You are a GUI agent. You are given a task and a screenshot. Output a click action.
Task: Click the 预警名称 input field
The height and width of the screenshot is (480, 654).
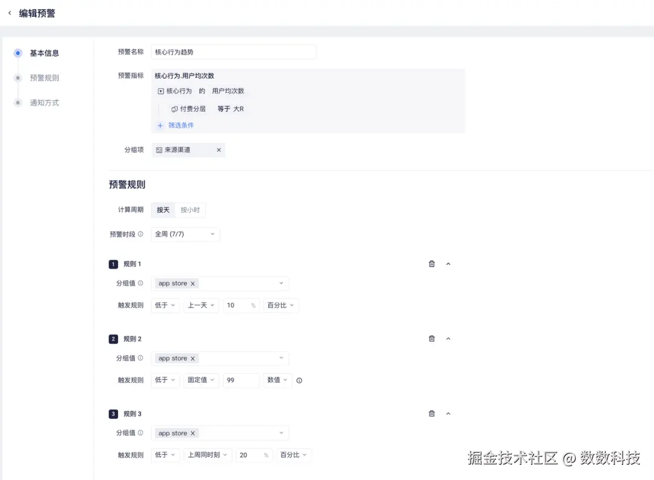(234, 51)
